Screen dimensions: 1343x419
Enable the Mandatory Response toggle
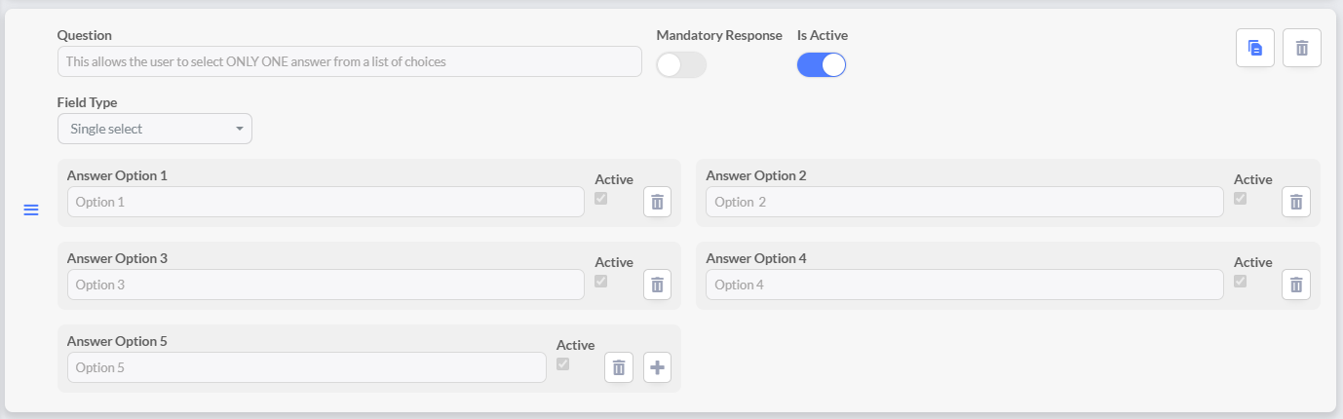[x=681, y=65]
